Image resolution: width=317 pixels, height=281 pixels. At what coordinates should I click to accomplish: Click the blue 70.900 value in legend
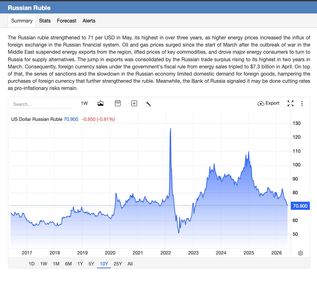coord(71,119)
